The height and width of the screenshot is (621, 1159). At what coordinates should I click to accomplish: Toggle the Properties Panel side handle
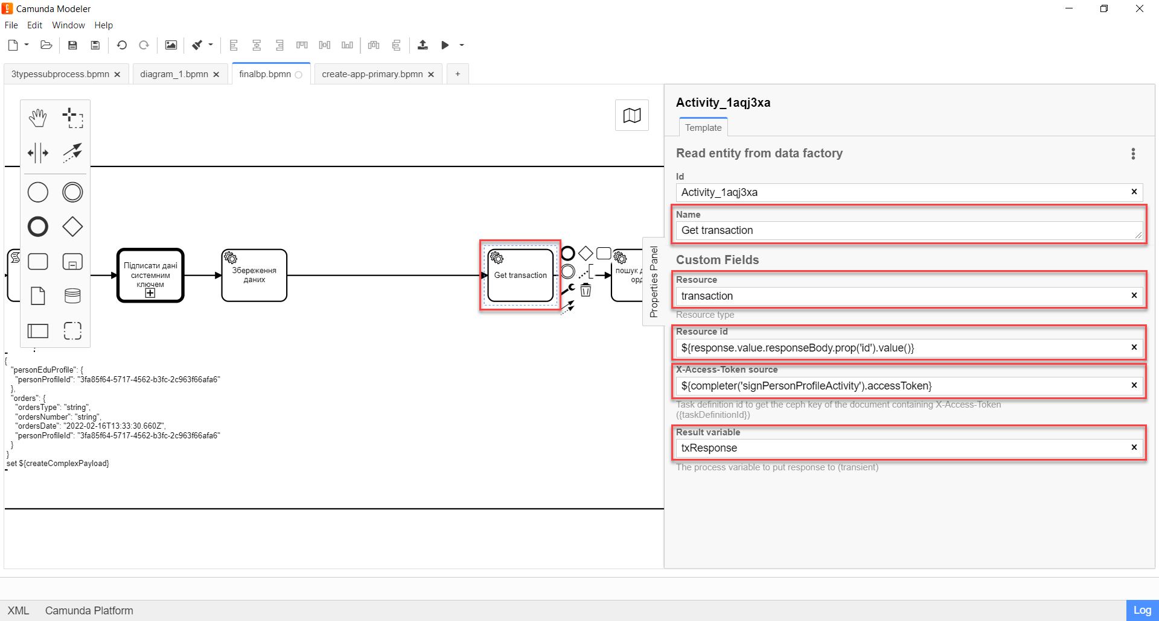pyautogui.click(x=653, y=282)
